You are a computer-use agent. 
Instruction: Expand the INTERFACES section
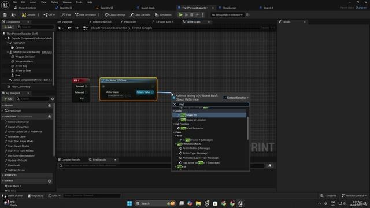[x=3, y=176]
